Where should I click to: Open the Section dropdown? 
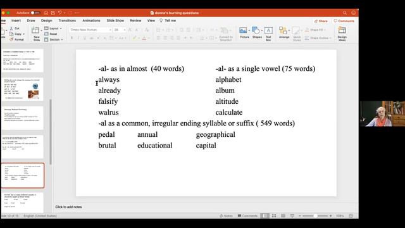54,39
